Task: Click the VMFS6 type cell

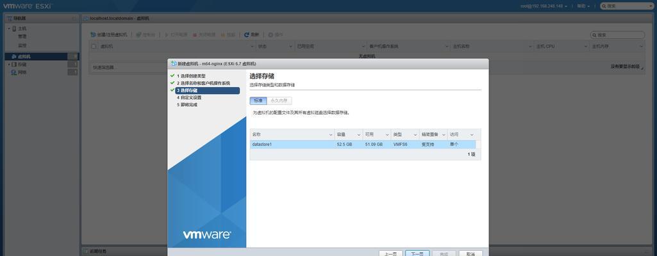Action: tap(400, 144)
